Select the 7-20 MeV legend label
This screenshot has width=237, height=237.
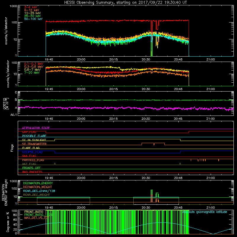coord(32,73)
